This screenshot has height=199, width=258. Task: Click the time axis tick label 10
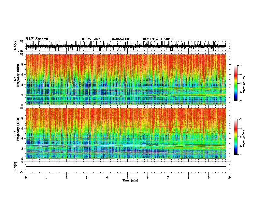coord(229,178)
